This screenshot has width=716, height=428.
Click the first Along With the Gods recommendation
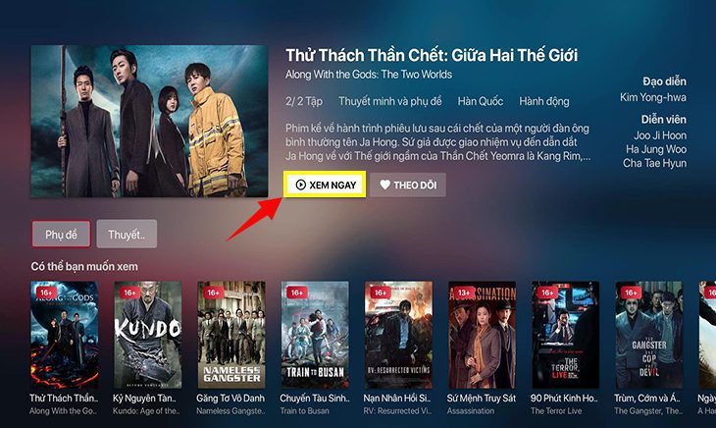click(x=65, y=335)
